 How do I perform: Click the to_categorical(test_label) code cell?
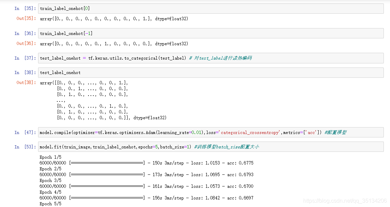pos(211,58)
